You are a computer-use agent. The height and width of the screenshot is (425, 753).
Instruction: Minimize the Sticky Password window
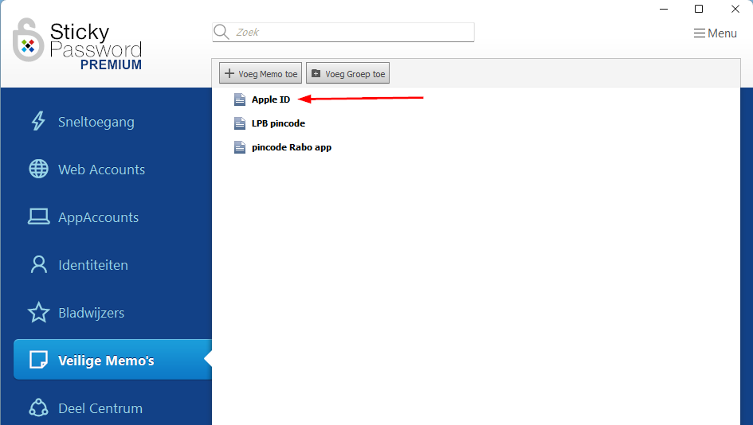662,9
